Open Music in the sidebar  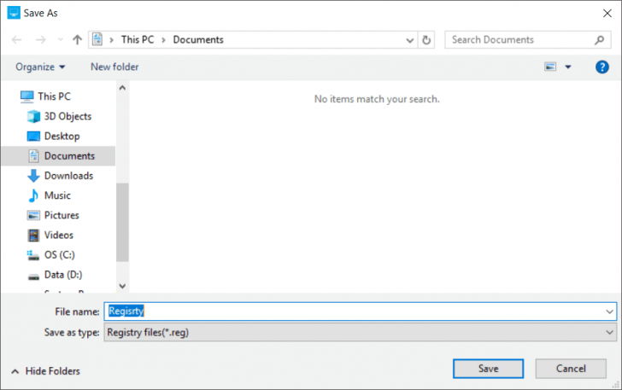57,195
